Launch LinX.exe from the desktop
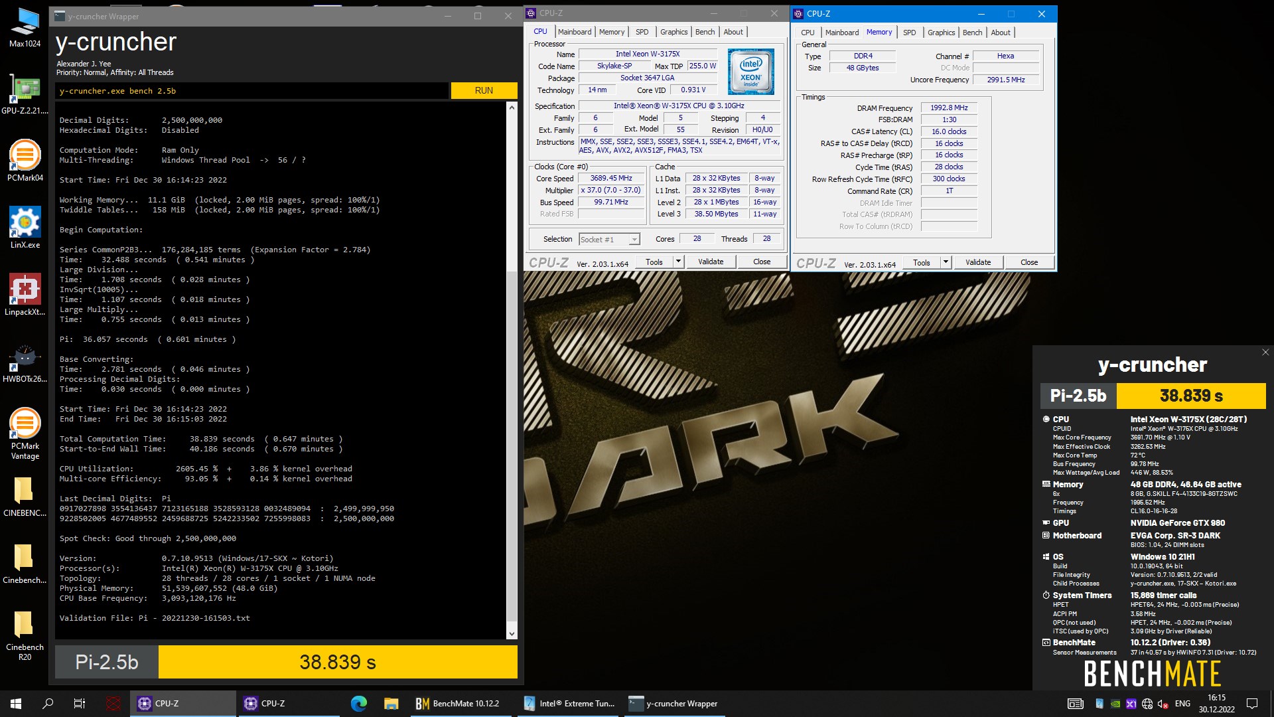 pos(25,228)
